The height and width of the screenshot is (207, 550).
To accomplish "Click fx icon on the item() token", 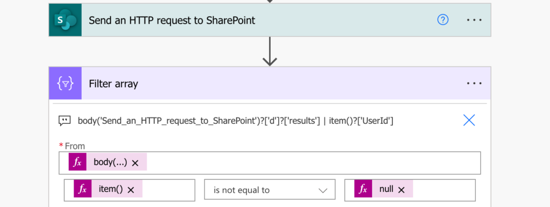I will [x=82, y=189].
